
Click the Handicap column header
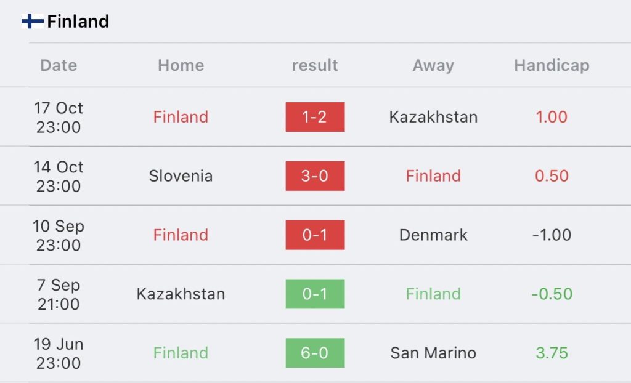pos(552,65)
